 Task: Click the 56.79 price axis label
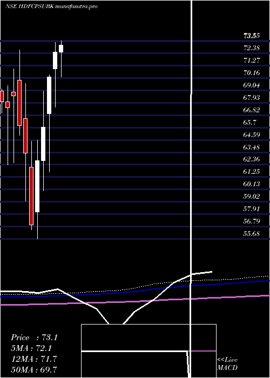click(x=252, y=221)
